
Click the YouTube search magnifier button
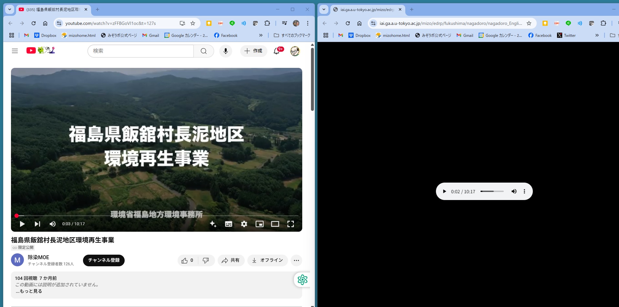[x=204, y=51]
